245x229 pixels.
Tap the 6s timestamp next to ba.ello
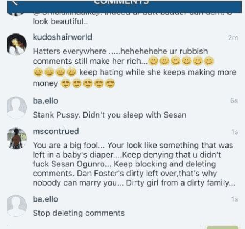(x=234, y=101)
